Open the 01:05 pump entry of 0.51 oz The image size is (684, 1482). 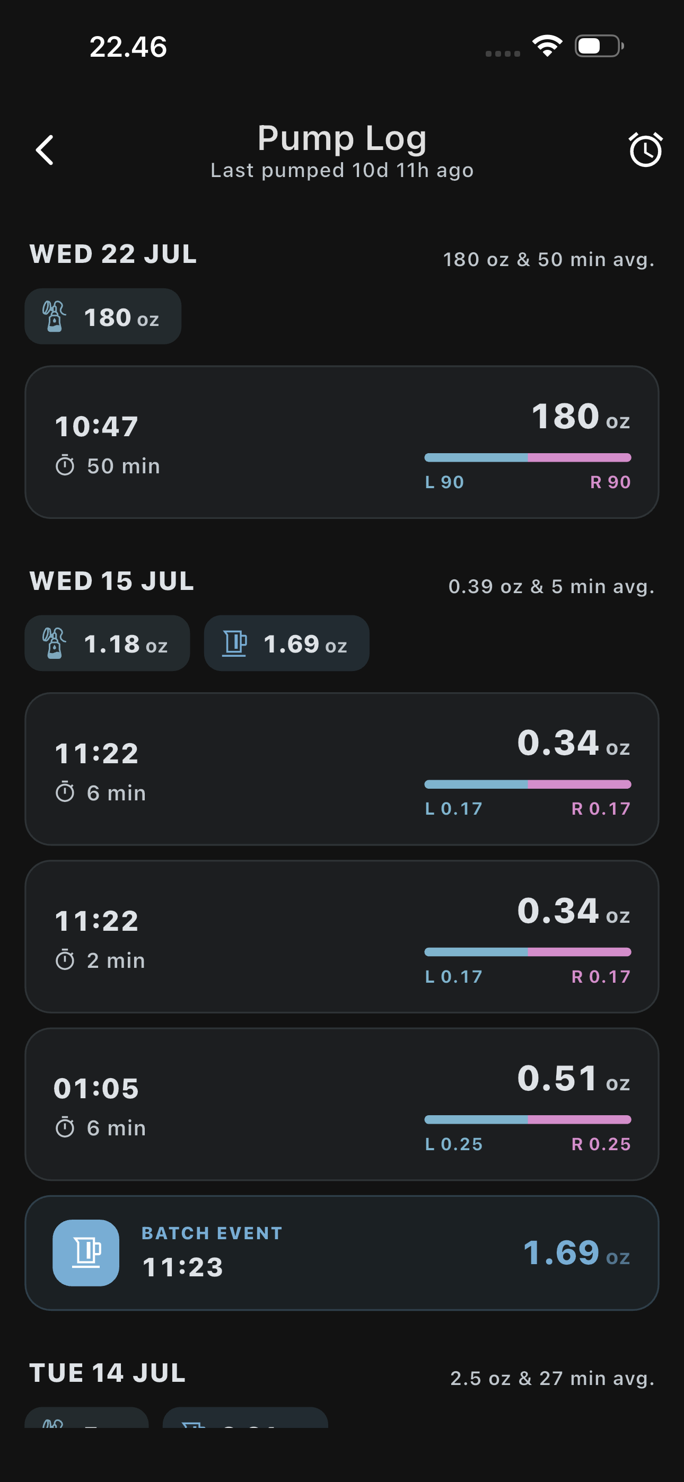pos(342,1104)
